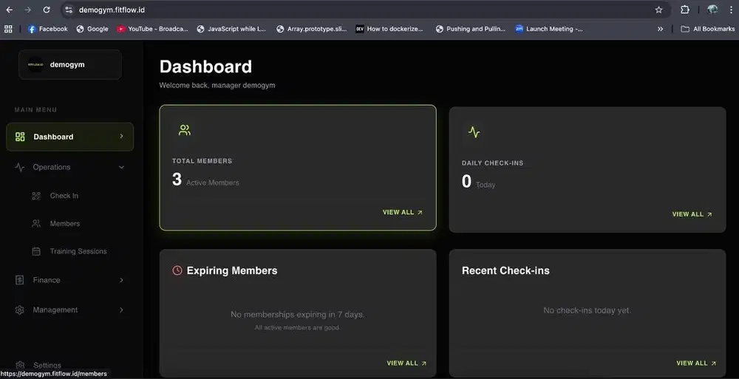Open Settings in the sidebar
This screenshot has width=739, height=379.
point(47,365)
